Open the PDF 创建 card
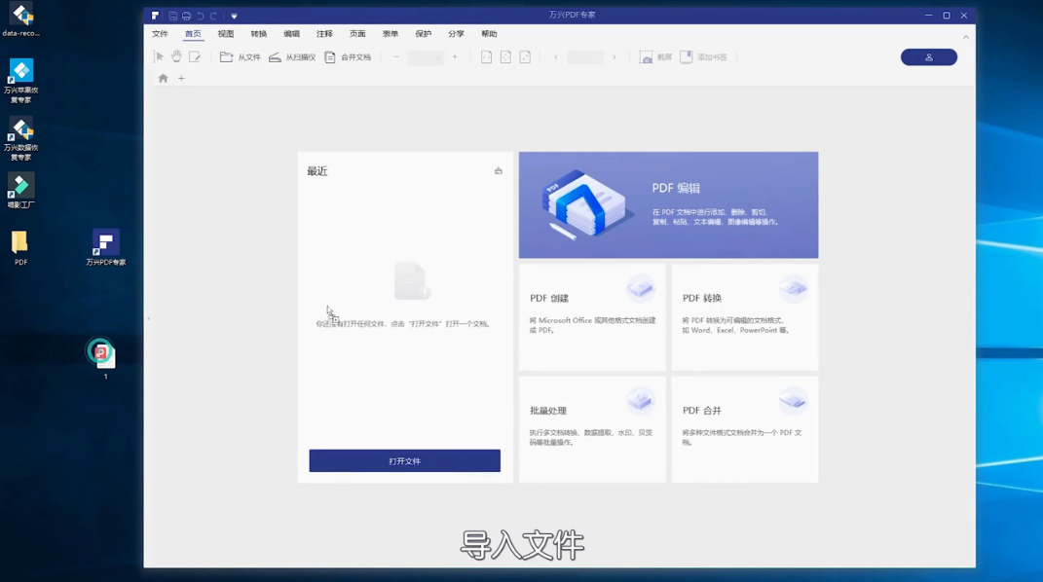Screen dimensions: 1043x582 [592, 317]
